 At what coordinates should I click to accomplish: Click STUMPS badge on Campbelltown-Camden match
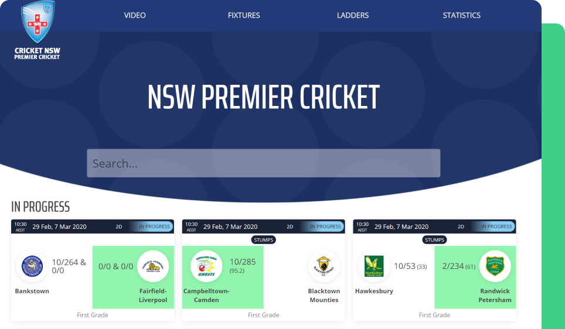(263, 240)
